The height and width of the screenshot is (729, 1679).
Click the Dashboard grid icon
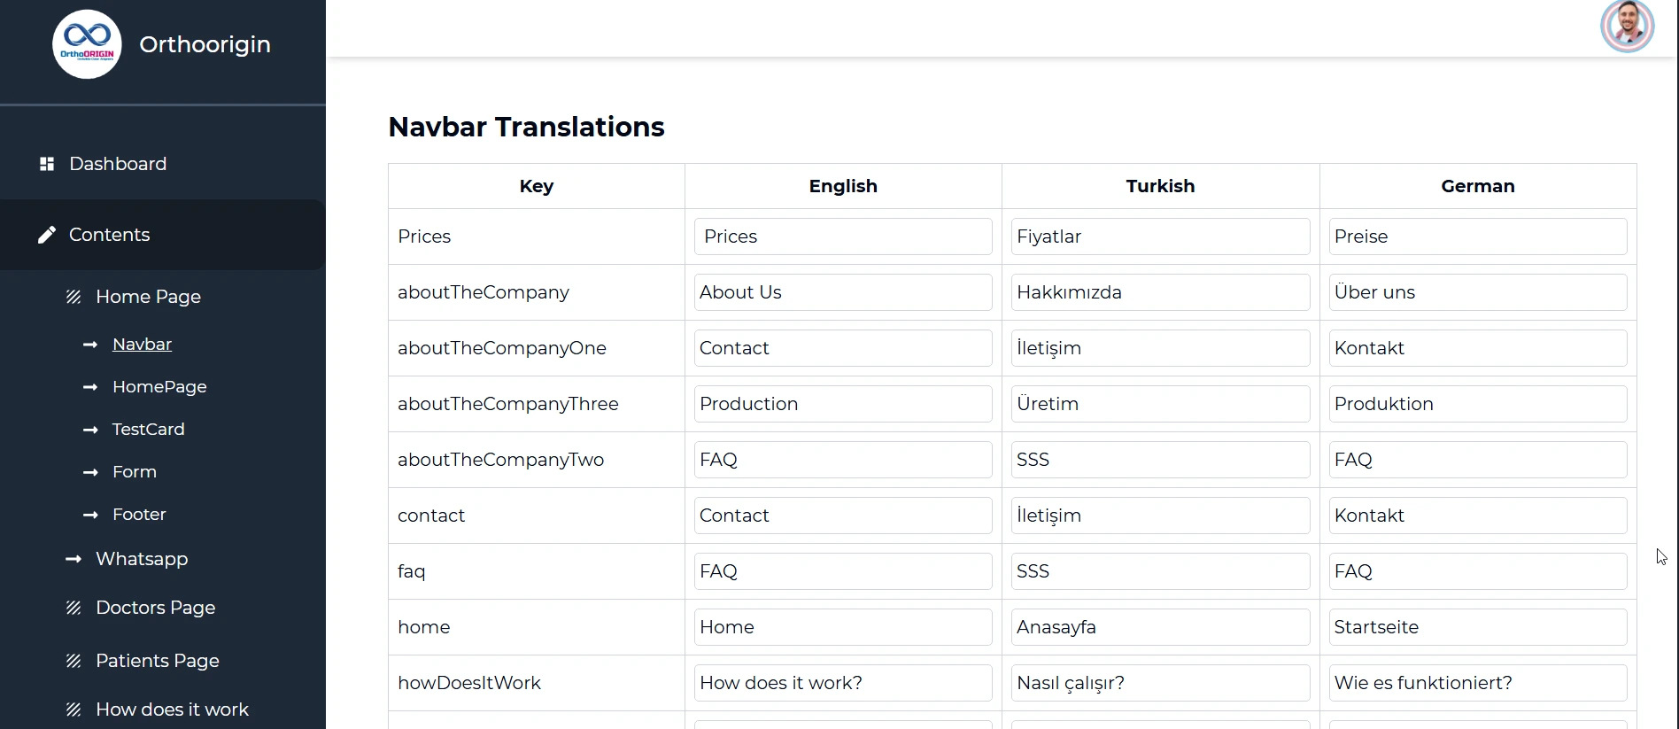coord(47,164)
